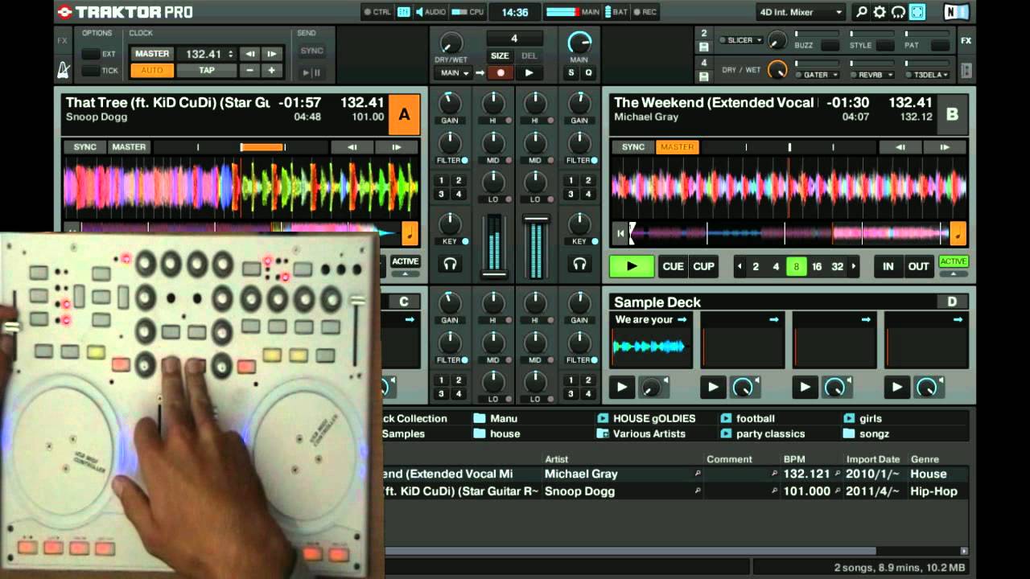The image size is (1030, 579).
Task: Enable headphone cue on Deck B channel
Action: (579, 264)
